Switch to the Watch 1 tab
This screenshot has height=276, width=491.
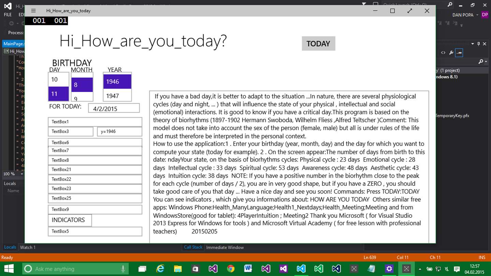point(28,247)
